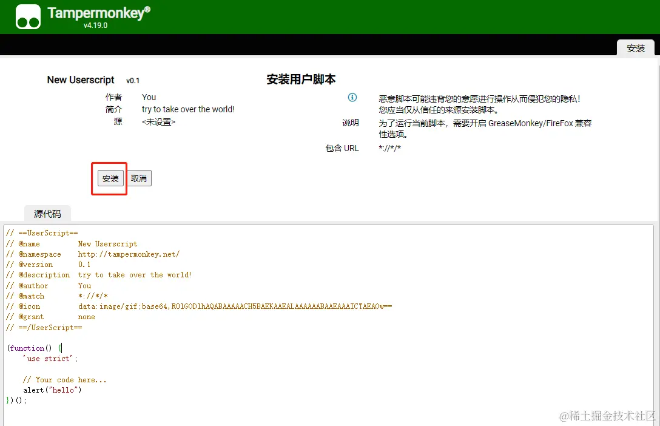This screenshot has height=426, width=660.
Task: Click the alert("hello") code line
Action: [52, 390]
